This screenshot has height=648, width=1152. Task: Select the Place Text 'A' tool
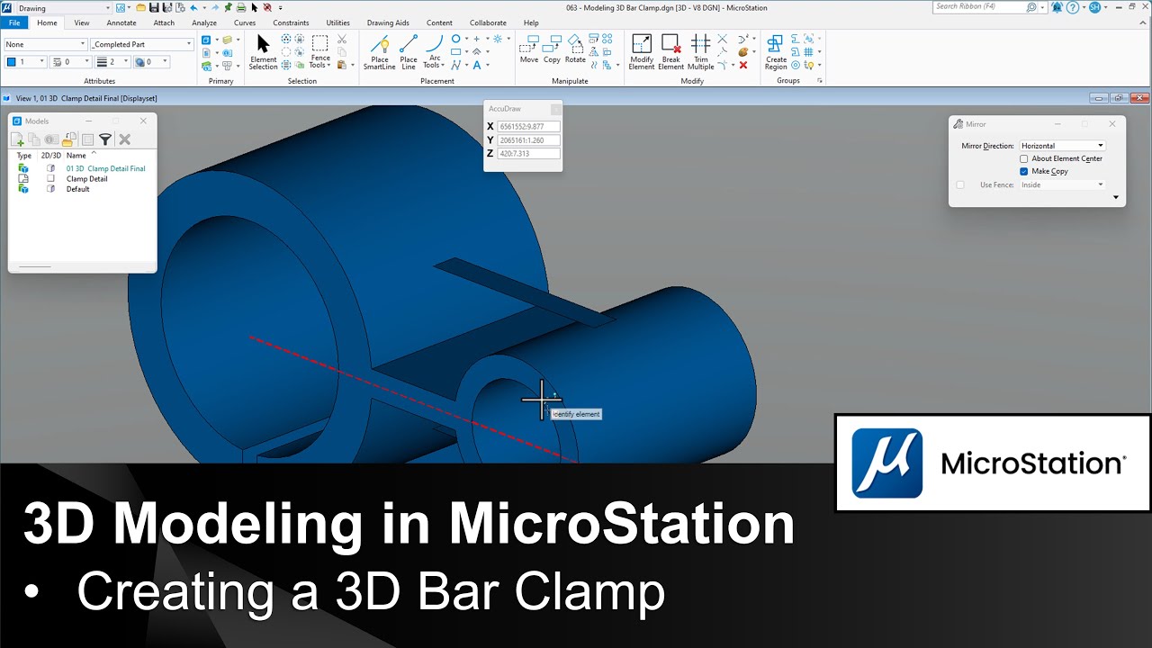(477, 65)
